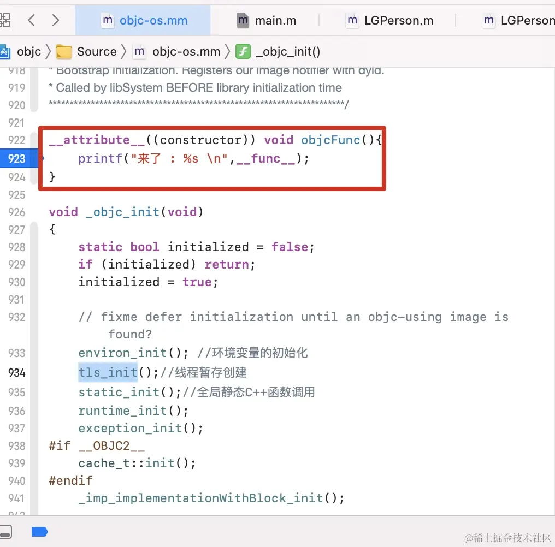Click line number 922 in gutter
Screen dimensions: 555x547
click(16, 140)
